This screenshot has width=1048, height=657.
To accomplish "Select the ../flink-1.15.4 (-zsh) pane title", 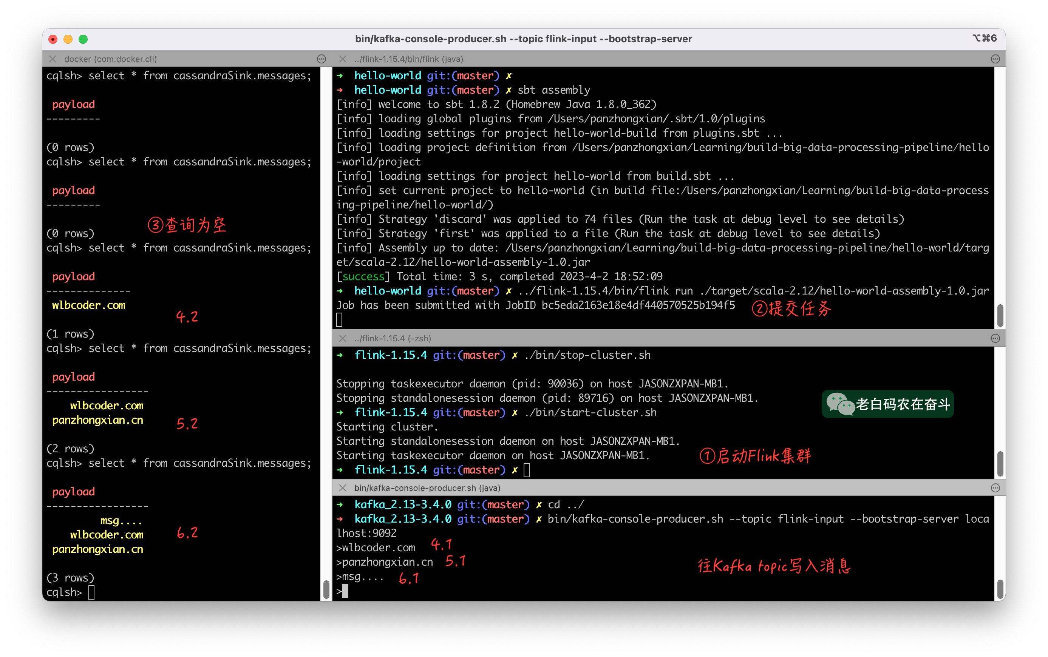I will [x=393, y=338].
